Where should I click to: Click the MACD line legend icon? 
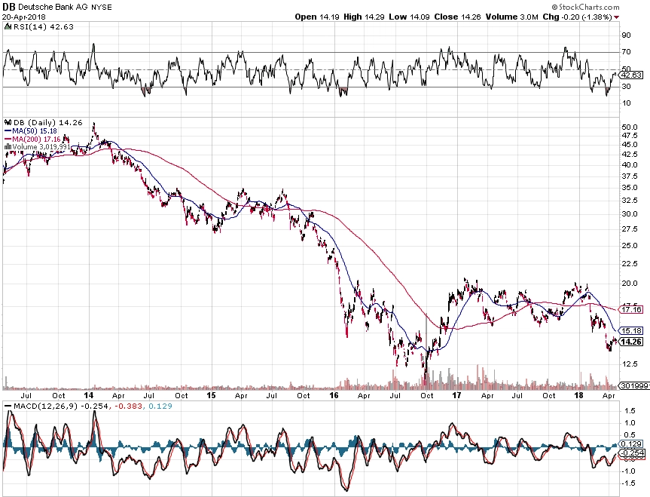[8, 406]
